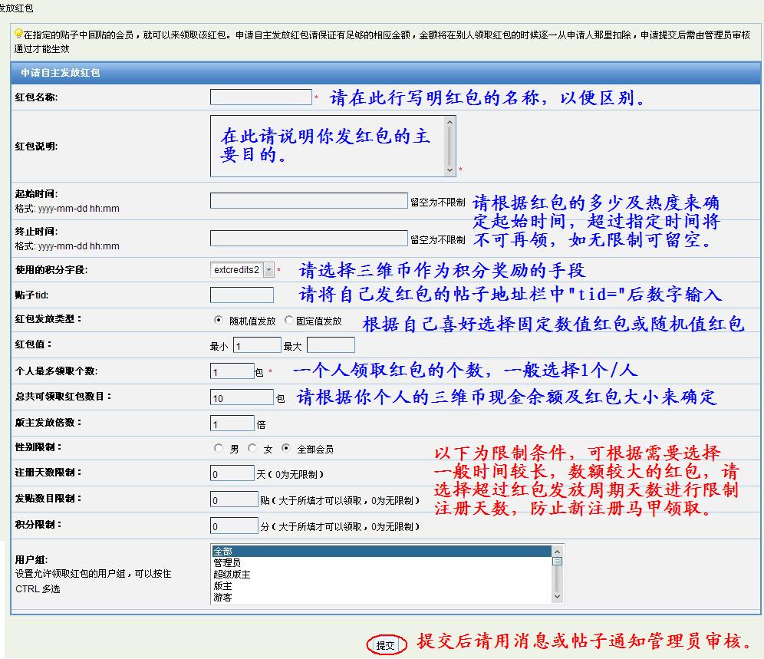Viewport: 764px width, 659px height.
Task: Click the 申请自主发放红包 section header
Action: (x=385, y=73)
